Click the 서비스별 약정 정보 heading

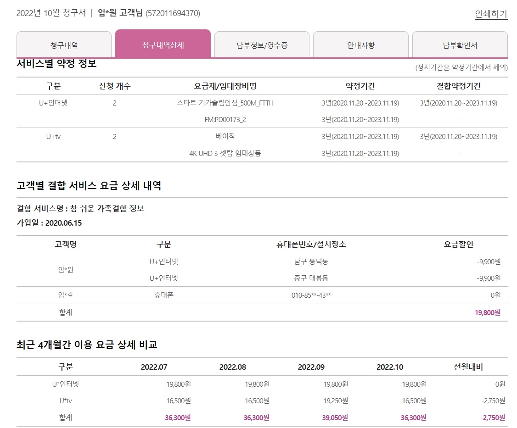coord(56,64)
